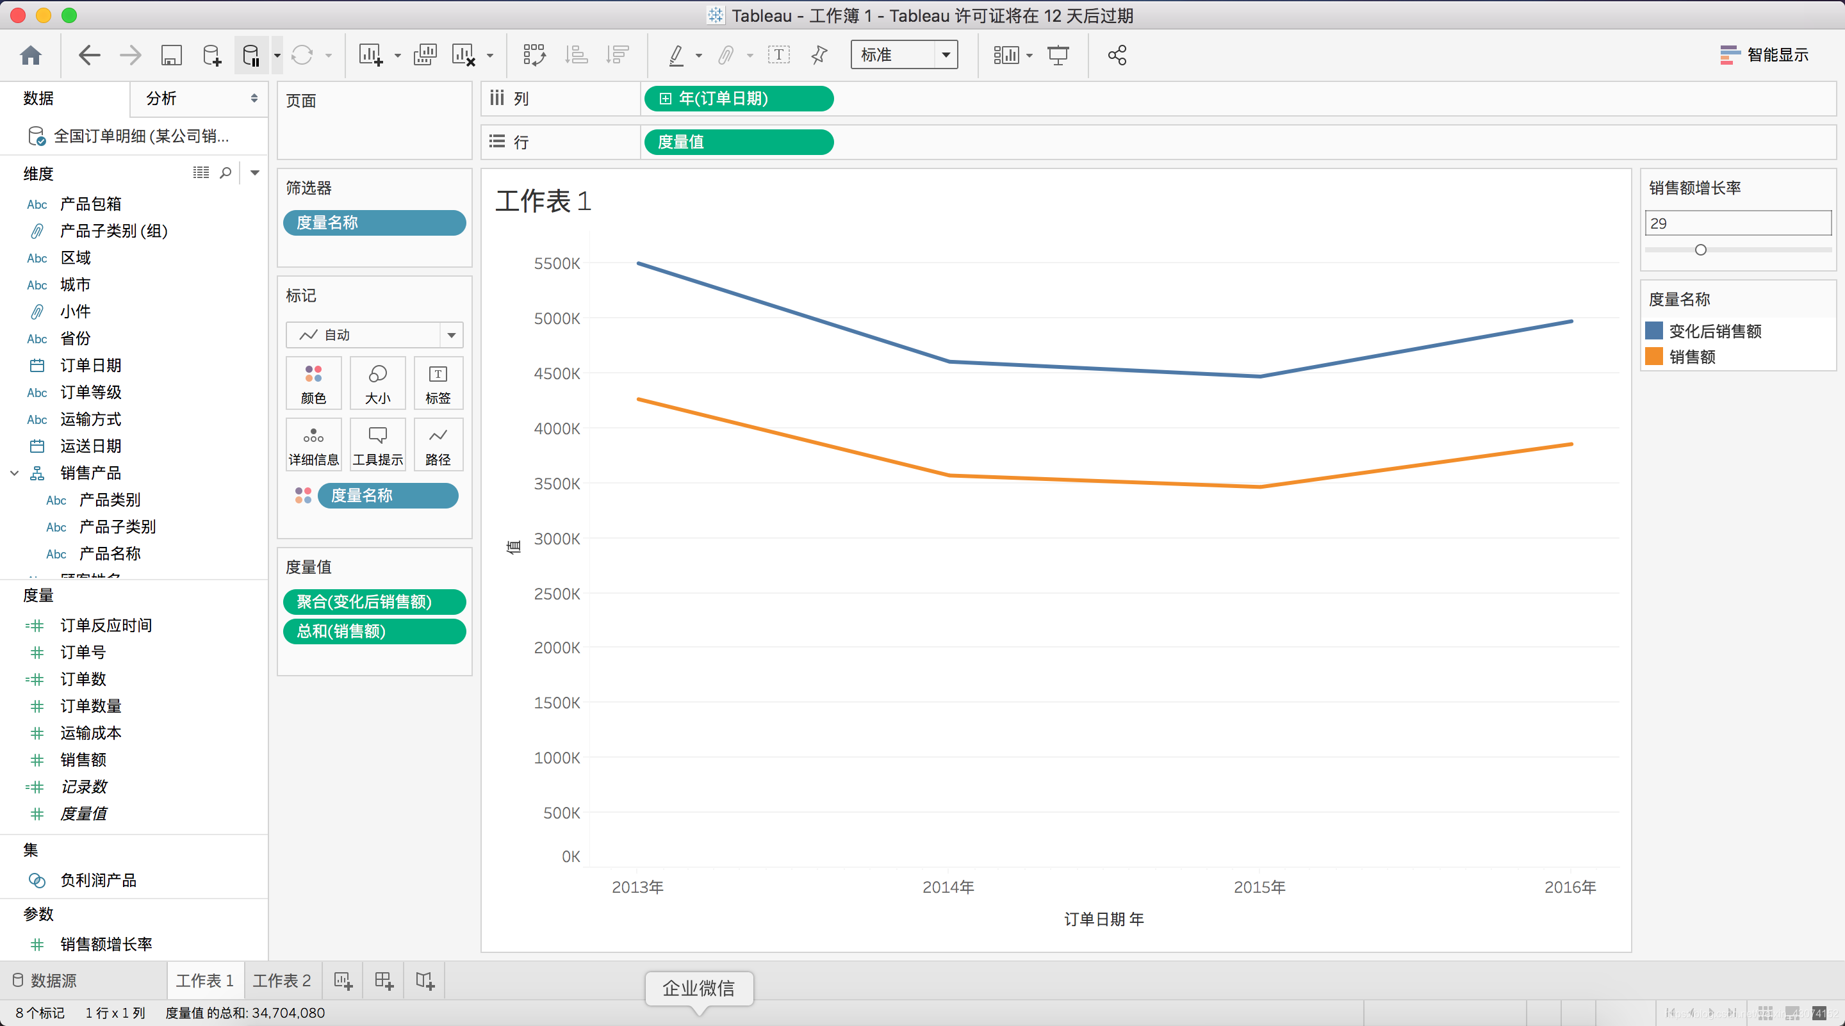Select the 订单日期 date field
Image resolution: width=1845 pixels, height=1026 pixels.
(91, 365)
